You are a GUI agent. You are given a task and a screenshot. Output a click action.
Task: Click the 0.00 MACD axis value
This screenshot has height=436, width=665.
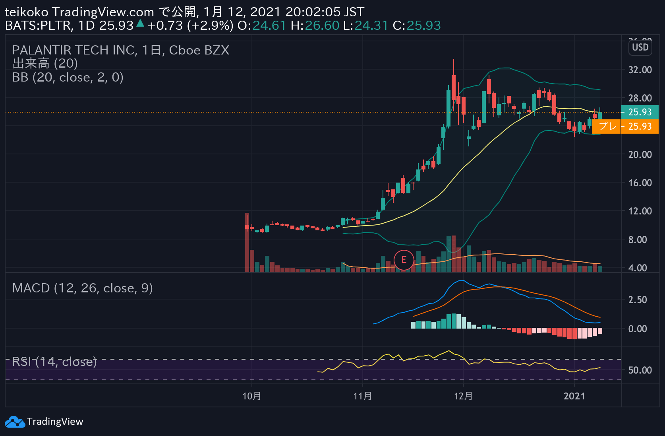click(x=638, y=329)
